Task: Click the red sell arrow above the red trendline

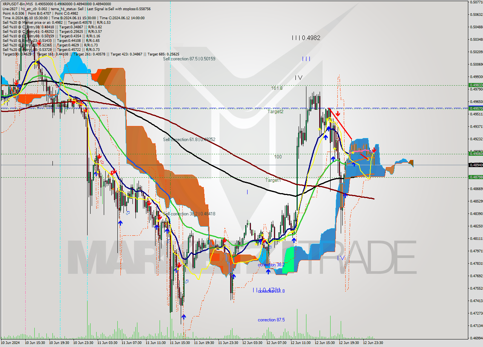Action: (338, 113)
